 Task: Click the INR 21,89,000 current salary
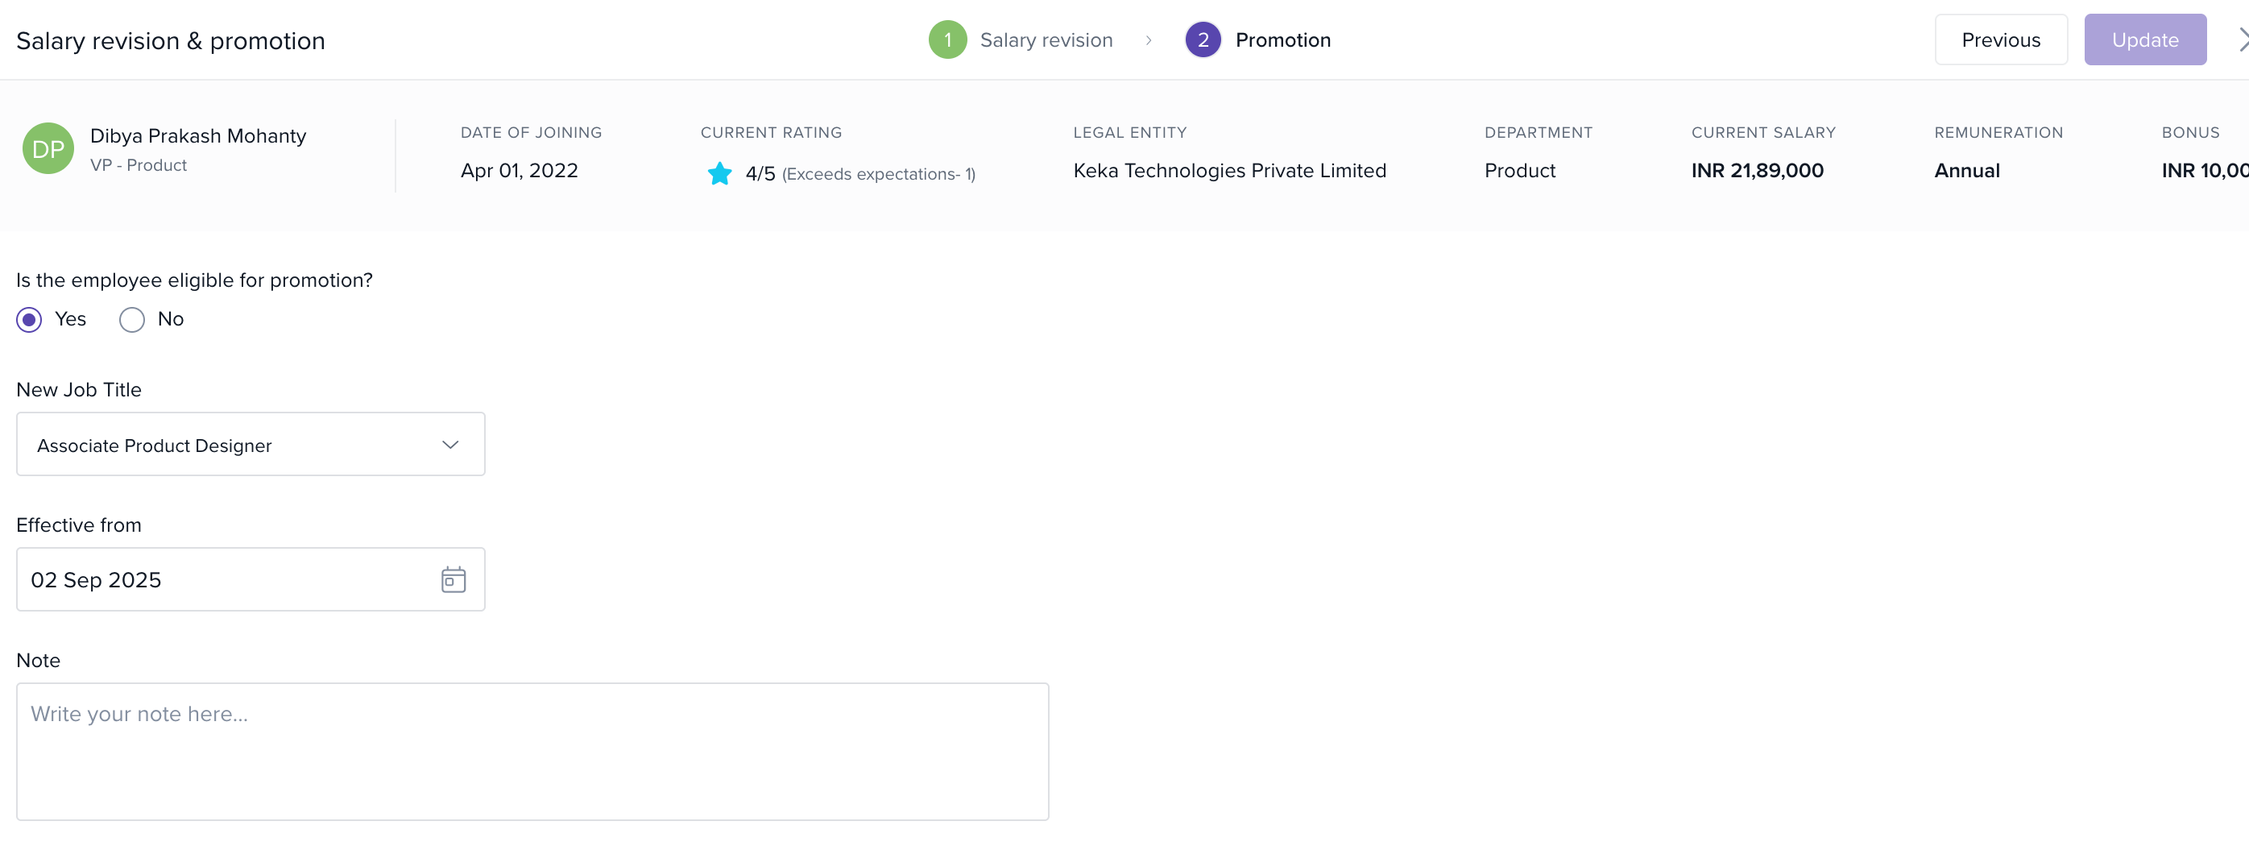click(x=1757, y=171)
